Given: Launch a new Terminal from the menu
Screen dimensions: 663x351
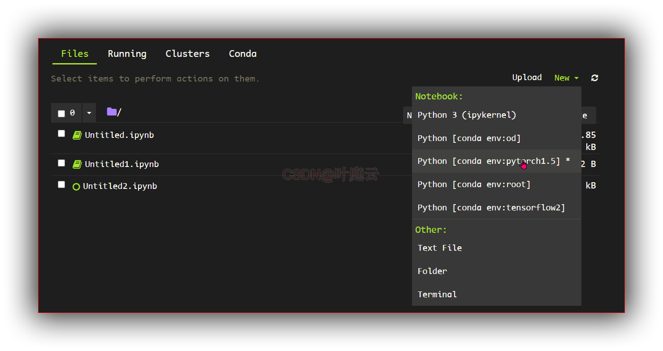Looking at the screenshot, I should 437,294.
